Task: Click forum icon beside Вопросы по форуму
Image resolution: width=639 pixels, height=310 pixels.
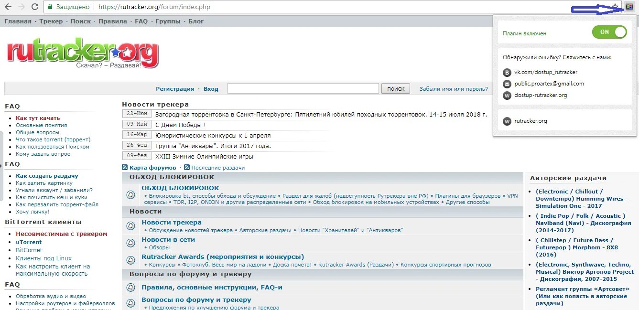Action: tap(130, 303)
